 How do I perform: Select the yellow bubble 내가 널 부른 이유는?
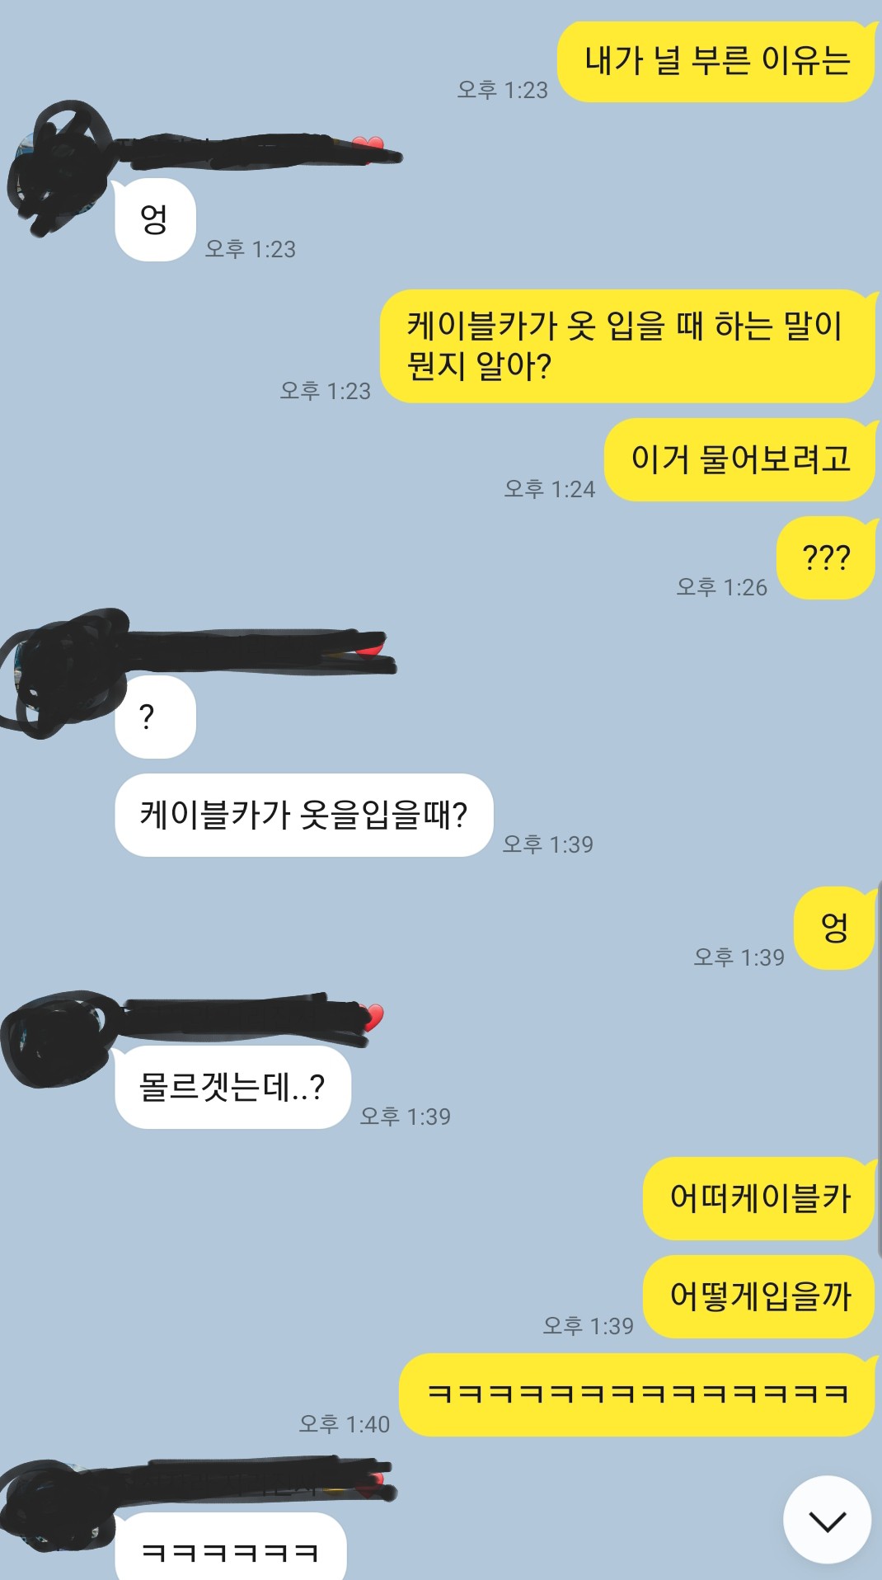pos(716,62)
